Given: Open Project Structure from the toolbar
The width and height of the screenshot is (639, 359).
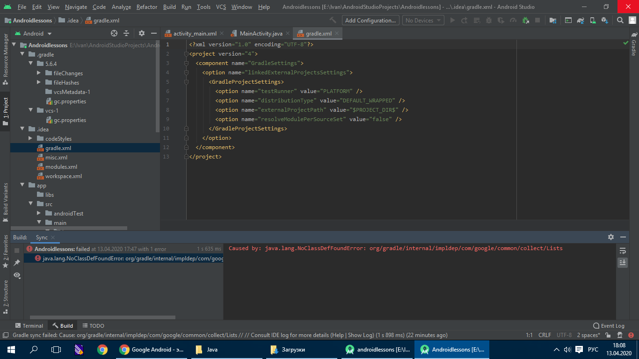Looking at the screenshot, I should coord(553,20).
